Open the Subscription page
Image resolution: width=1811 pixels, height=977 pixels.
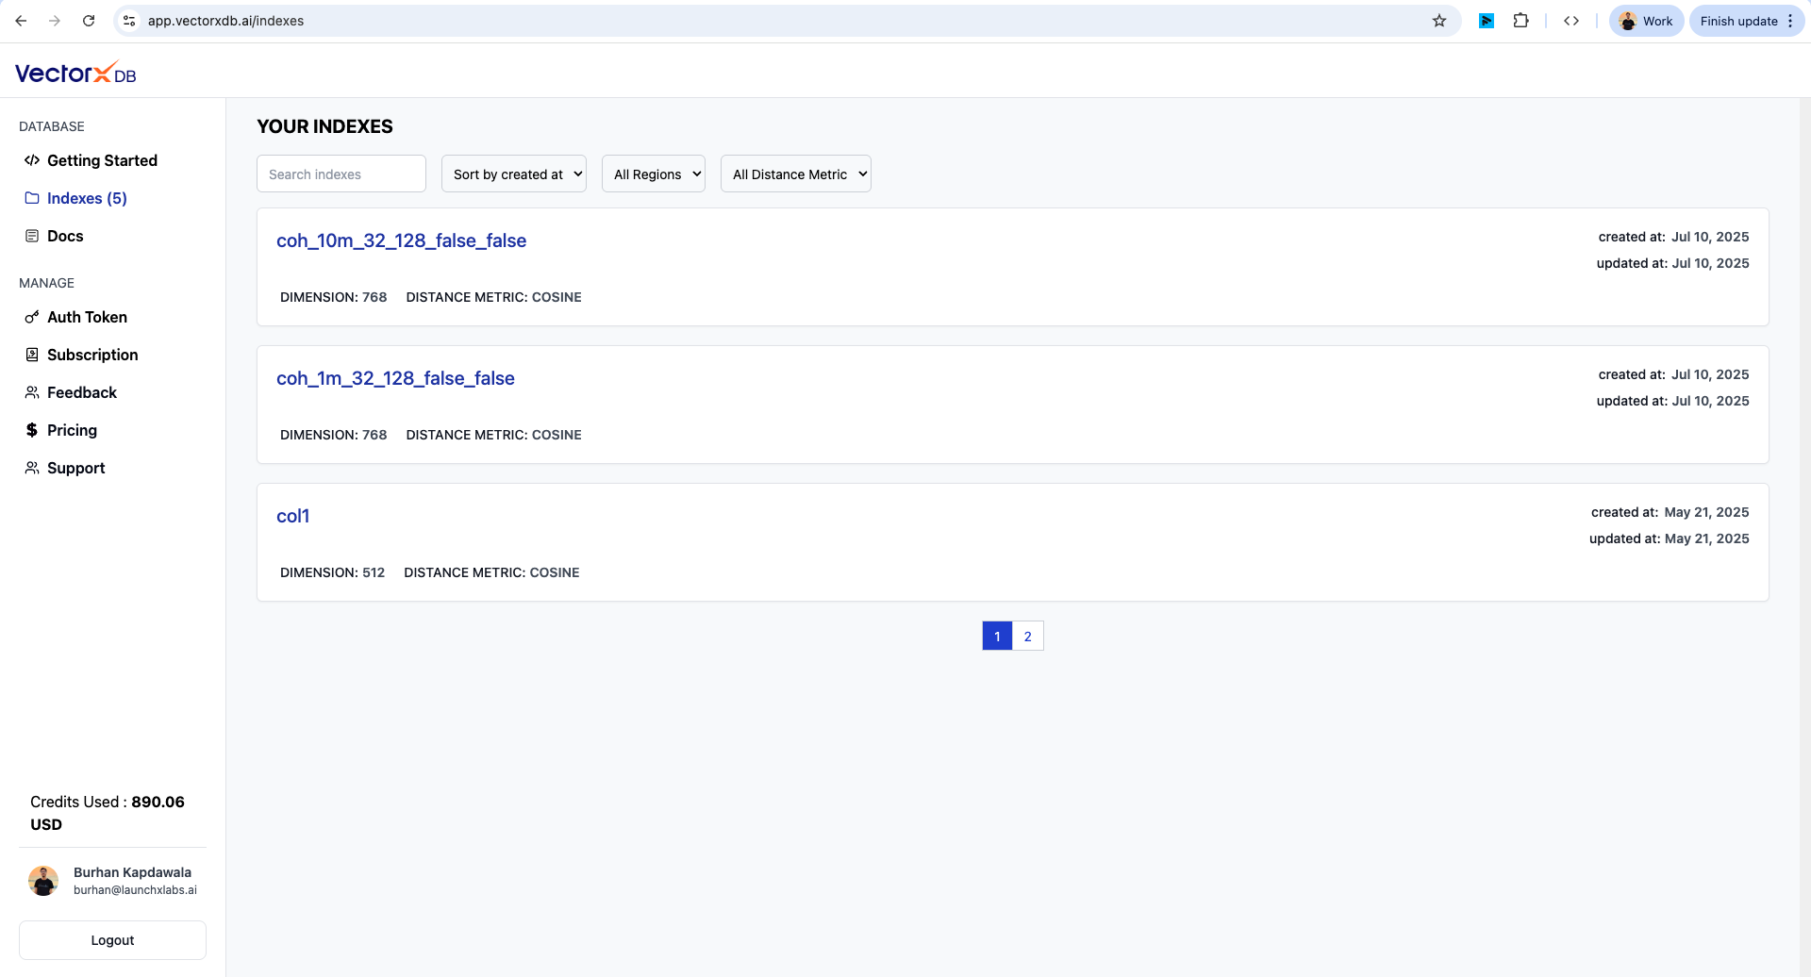coord(92,355)
